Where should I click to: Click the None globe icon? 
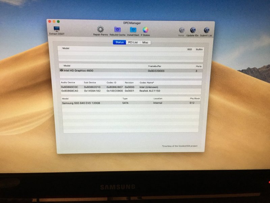click(182, 30)
